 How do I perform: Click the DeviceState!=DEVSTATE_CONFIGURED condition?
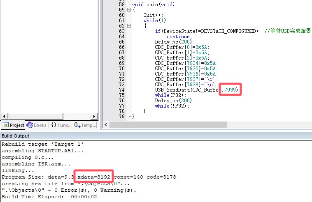click(210, 31)
